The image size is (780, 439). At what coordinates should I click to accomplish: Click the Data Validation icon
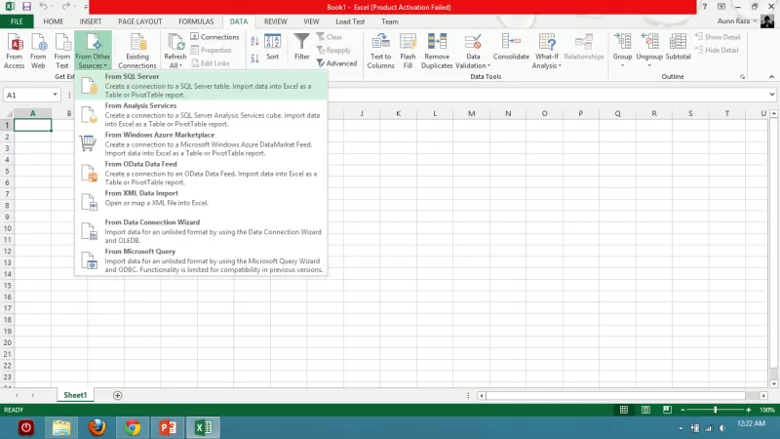coord(473,44)
